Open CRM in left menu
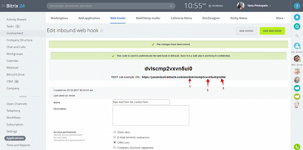Screen dimensions: 303x150 coord(9,81)
